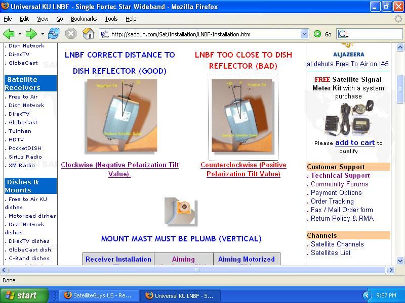Image resolution: width=405 pixels, height=303 pixels.
Task: Click the Firefox logo in the title bar
Action: (x=5, y=6)
